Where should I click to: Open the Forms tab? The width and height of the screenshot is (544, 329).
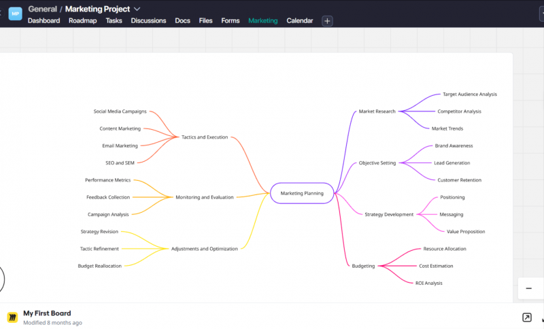pyautogui.click(x=231, y=21)
